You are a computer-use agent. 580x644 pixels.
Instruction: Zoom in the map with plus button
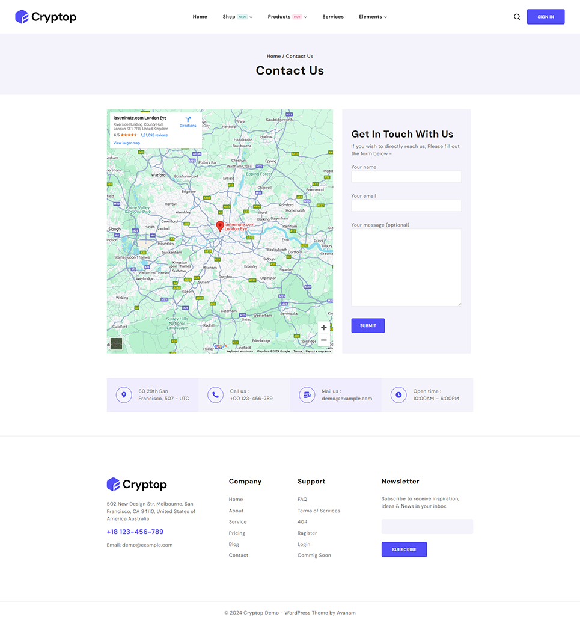click(x=324, y=328)
